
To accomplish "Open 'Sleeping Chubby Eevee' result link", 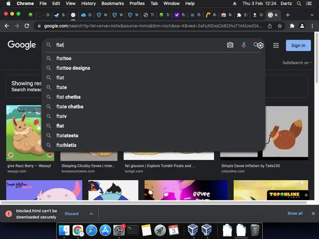I will (88, 166).
